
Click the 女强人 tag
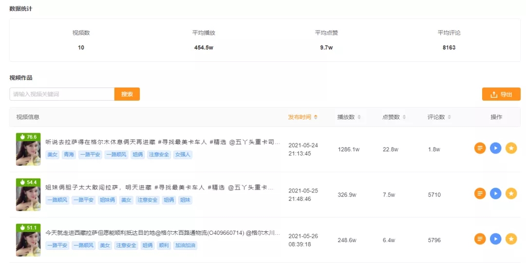[183, 155]
